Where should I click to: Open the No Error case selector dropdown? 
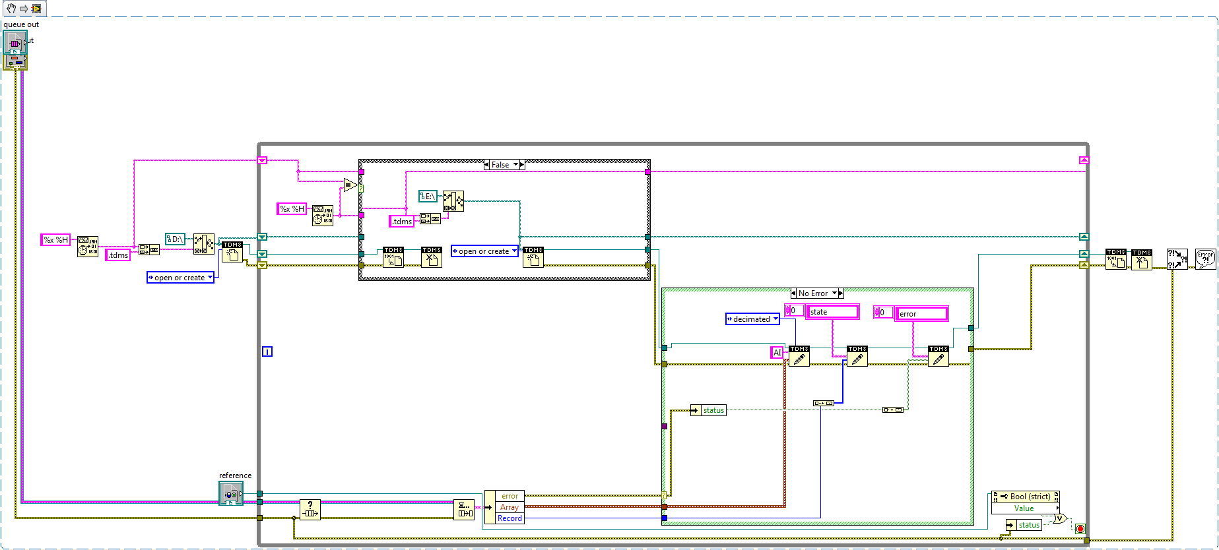pyautogui.click(x=834, y=293)
